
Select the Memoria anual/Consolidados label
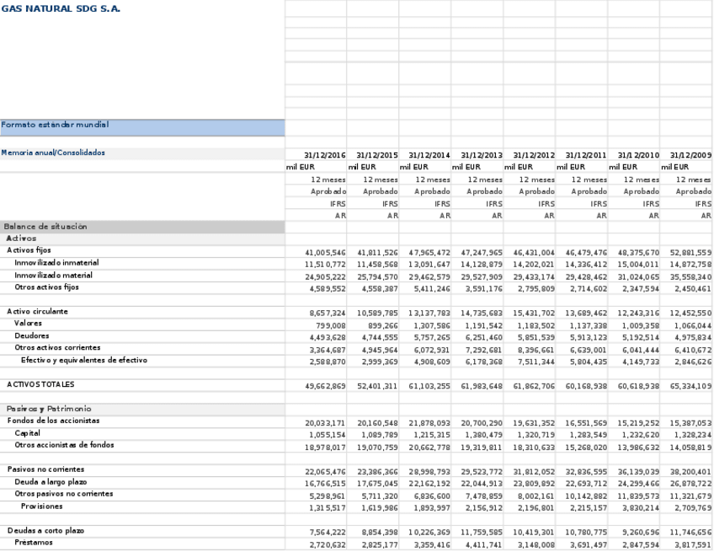[x=52, y=154]
